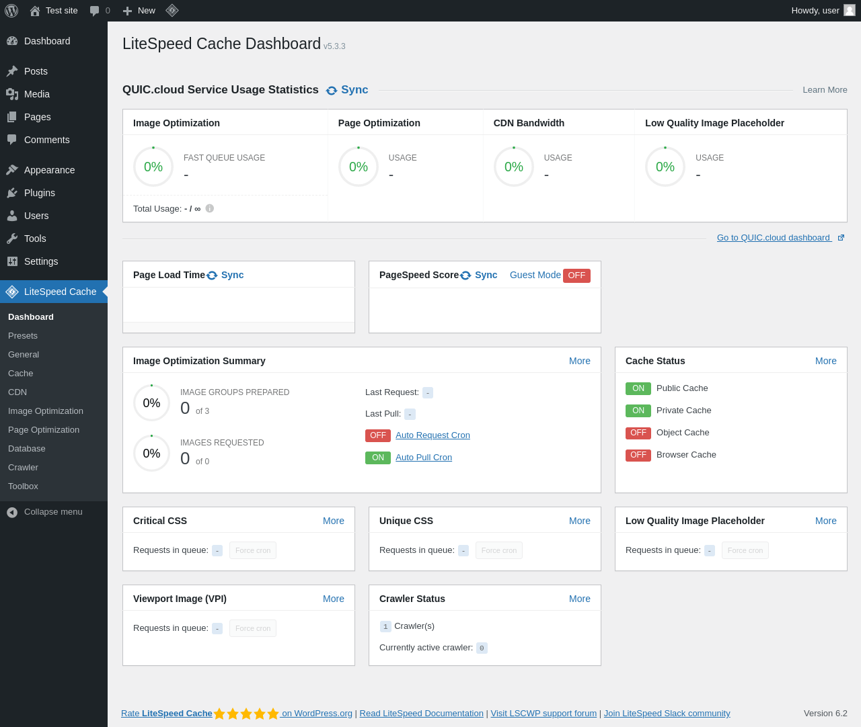The width and height of the screenshot is (861, 727).
Task: Click the Auto Request Cron link
Action: click(433, 435)
